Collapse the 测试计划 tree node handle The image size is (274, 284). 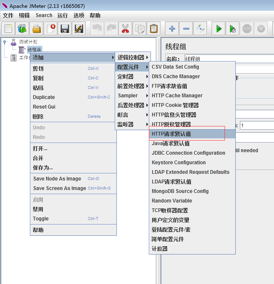[5, 42]
